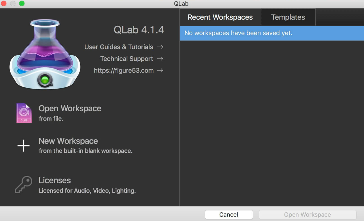Click the greyed-out Open Workspace bottom button
The width and height of the screenshot is (364, 221).
coord(308,215)
